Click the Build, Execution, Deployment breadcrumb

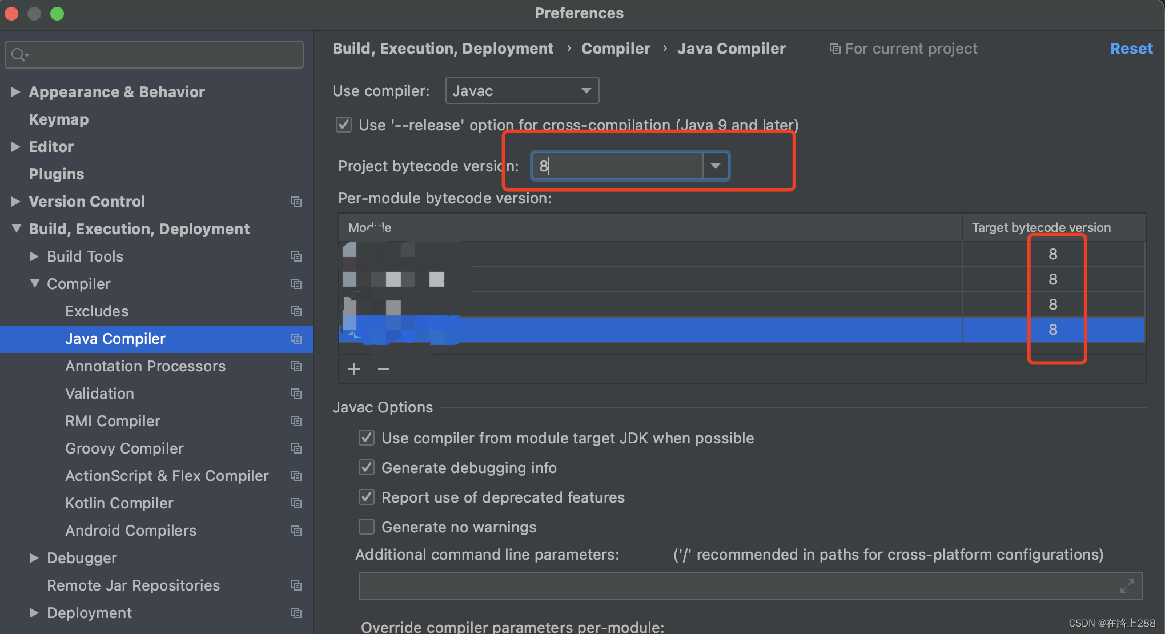(443, 49)
